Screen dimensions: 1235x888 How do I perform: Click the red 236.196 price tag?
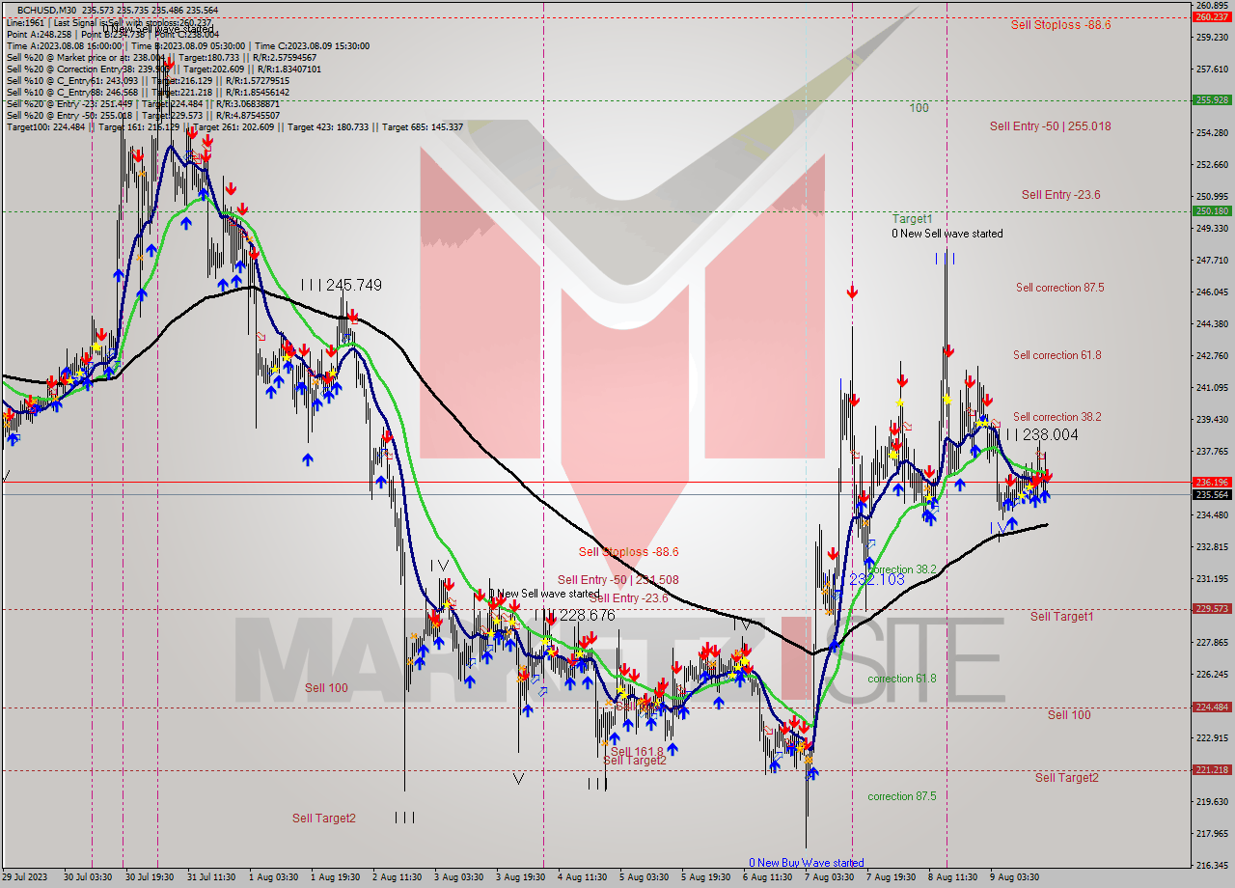[1211, 482]
